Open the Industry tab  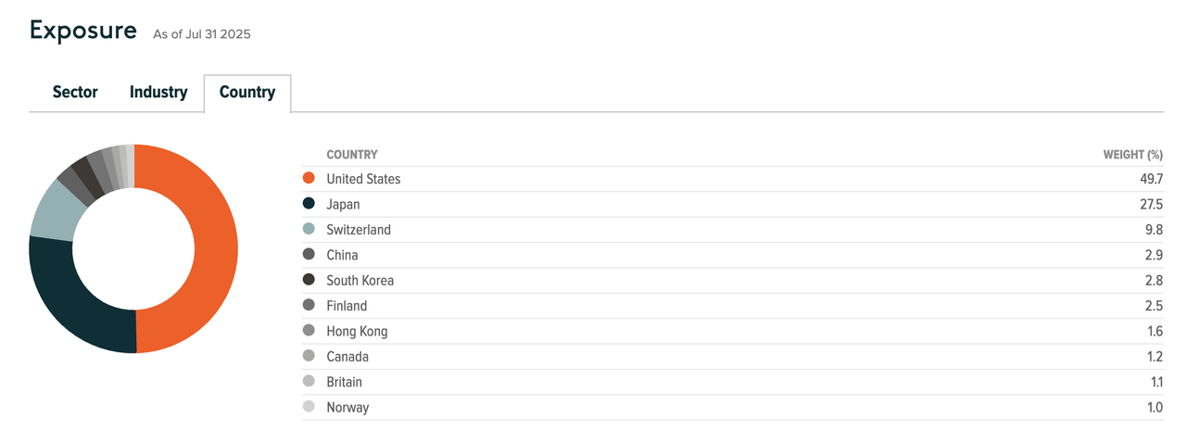[x=158, y=93]
